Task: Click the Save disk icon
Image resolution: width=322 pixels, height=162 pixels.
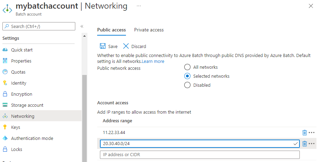Action: coord(103,46)
